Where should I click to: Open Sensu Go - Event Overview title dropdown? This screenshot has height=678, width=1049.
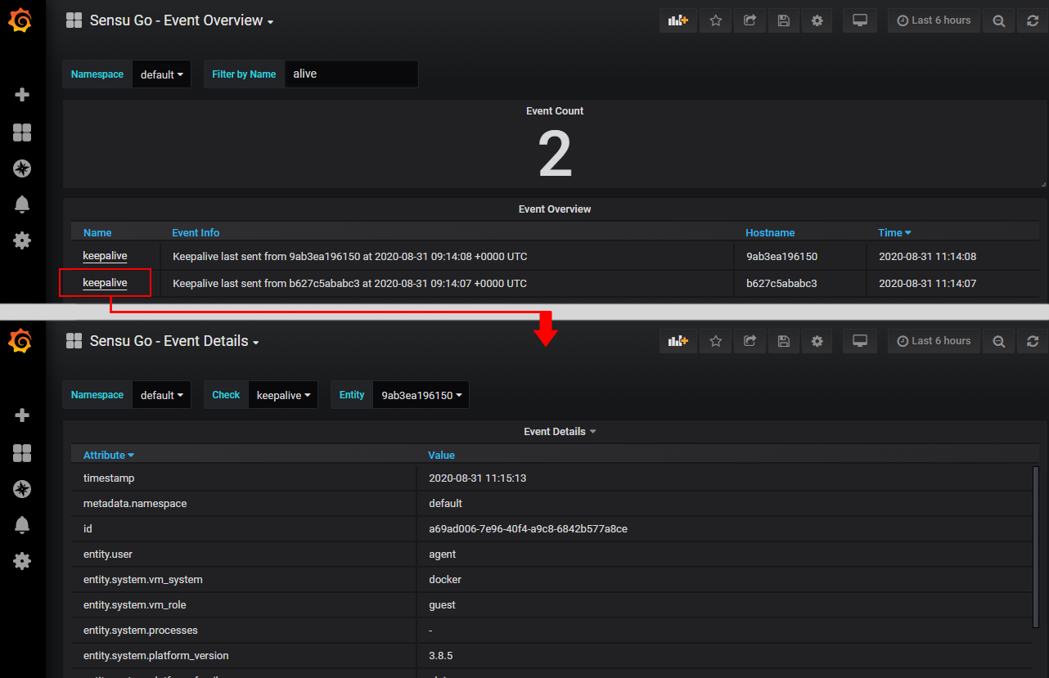[x=181, y=20]
